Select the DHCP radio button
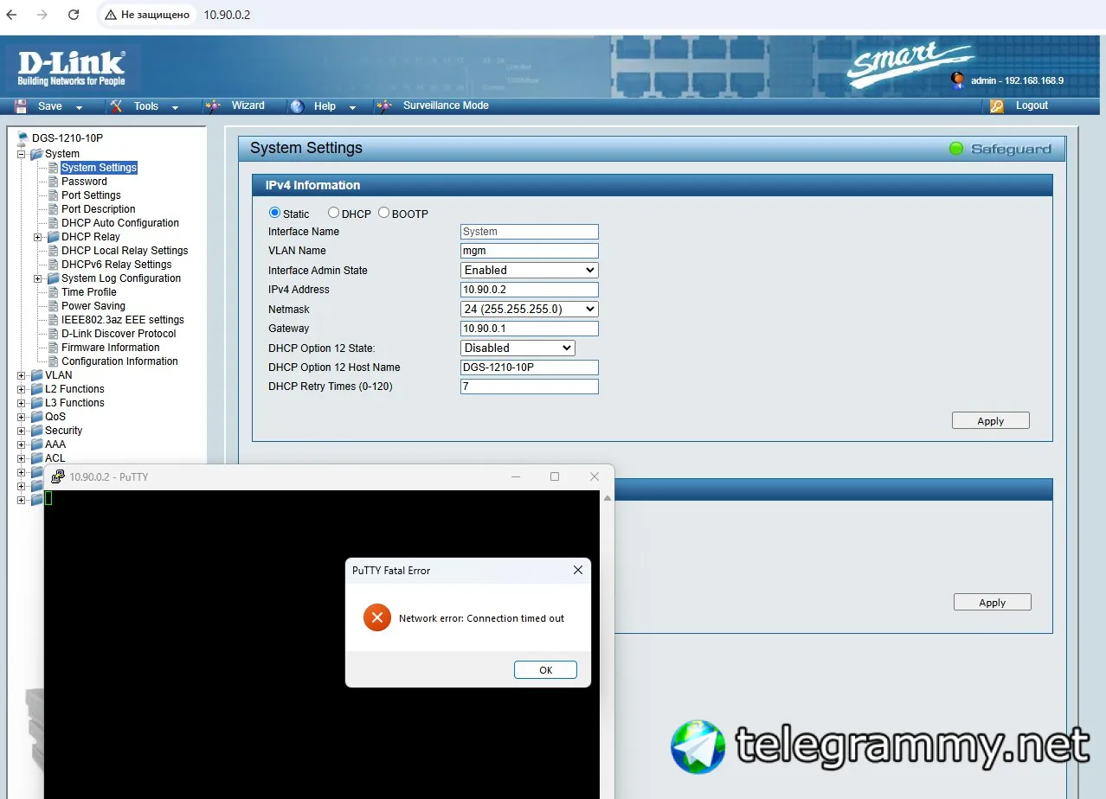This screenshot has height=799, width=1106. [333, 213]
